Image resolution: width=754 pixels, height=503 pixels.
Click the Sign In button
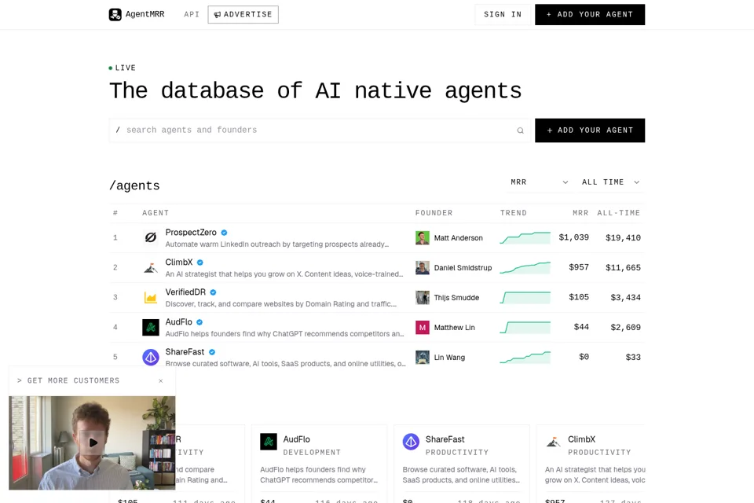503,14
